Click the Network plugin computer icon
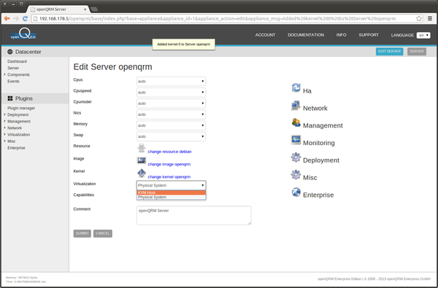Screen dimensions: 438x288 coord(296,106)
